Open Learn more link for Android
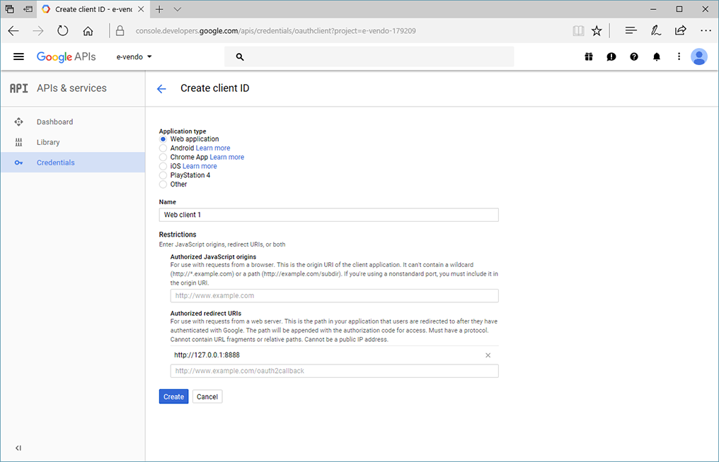This screenshot has width=719, height=462. (213, 148)
